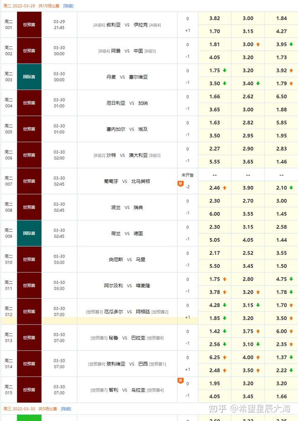Click match number 周二 005
Image resolution: width=298 pixels, height=421 pixels.
pos(9,129)
